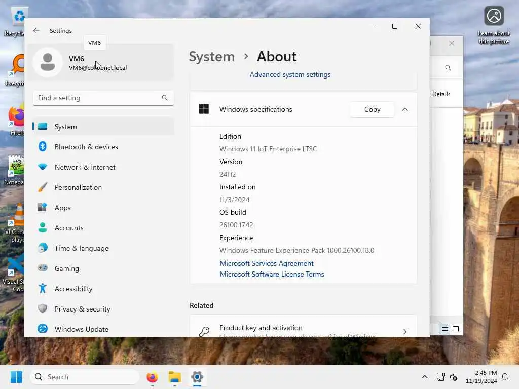Open Firefox from the taskbar
This screenshot has width=519, height=389.
click(x=152, y=377)
